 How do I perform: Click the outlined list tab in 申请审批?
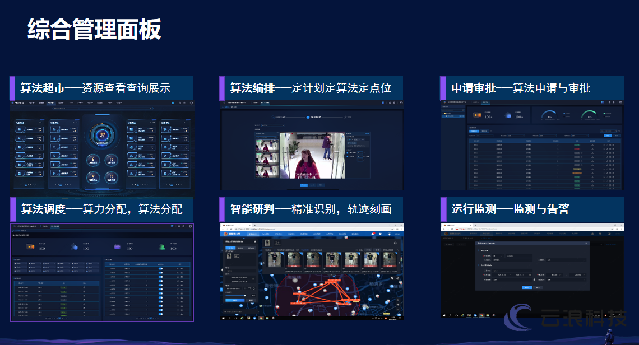(484, 131)
